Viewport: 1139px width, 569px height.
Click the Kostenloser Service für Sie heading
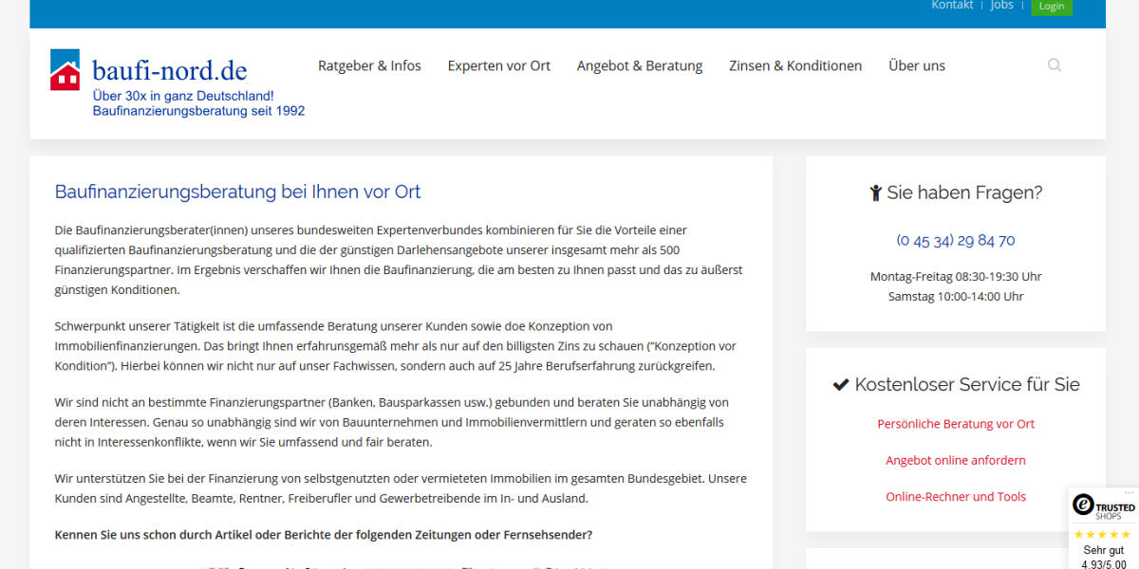[956, 384]
